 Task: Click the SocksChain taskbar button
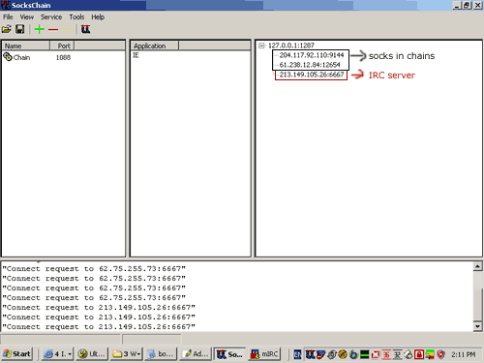coord(230,354)
